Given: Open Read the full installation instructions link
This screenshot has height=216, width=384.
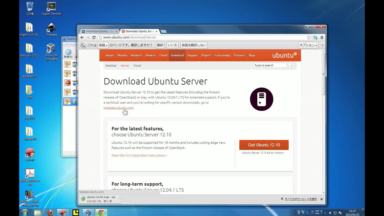Looking at the screenshot, I should pos(139,155).
